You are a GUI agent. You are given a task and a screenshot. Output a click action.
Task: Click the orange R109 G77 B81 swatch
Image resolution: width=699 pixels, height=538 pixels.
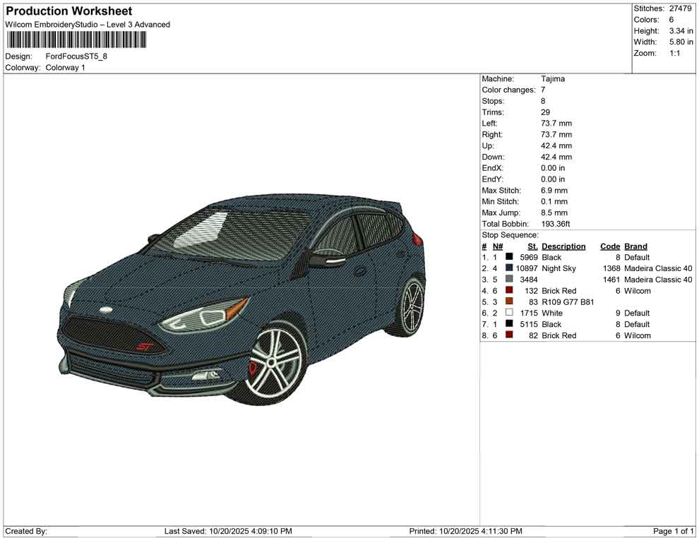[509, 301]
